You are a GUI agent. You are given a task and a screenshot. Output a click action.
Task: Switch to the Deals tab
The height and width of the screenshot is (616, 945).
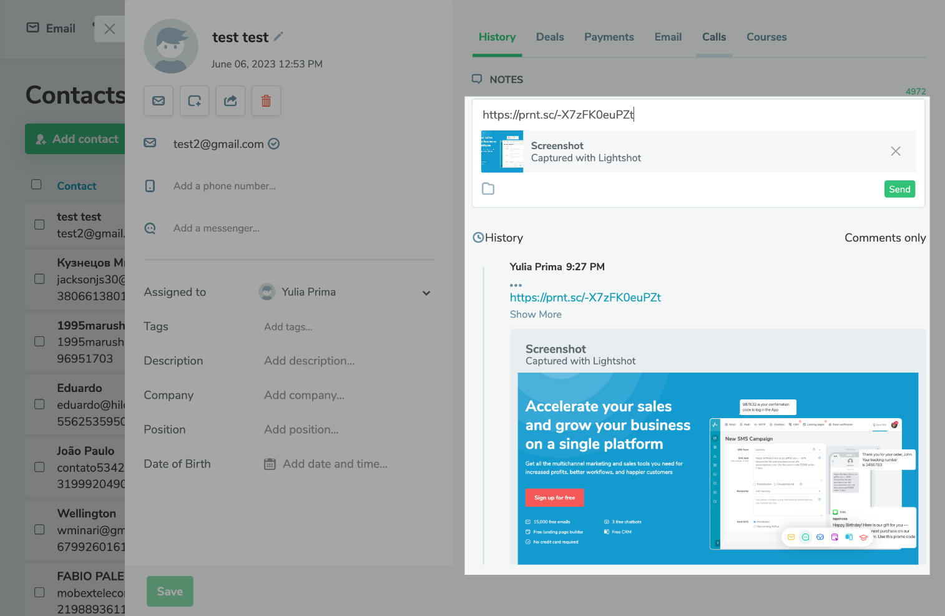coord(549,37)
